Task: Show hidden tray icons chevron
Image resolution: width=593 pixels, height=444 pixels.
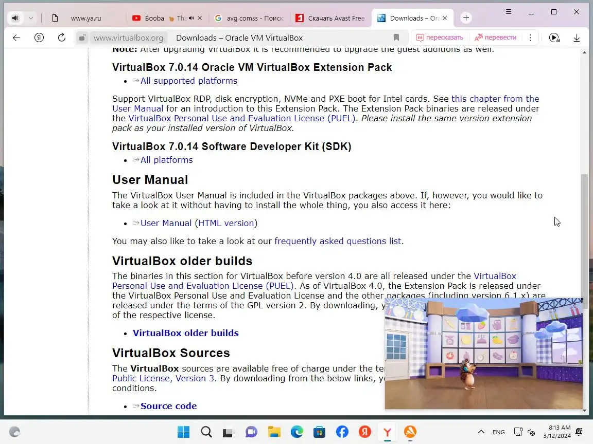Action: pyautogui.click(x=481, y=432)
